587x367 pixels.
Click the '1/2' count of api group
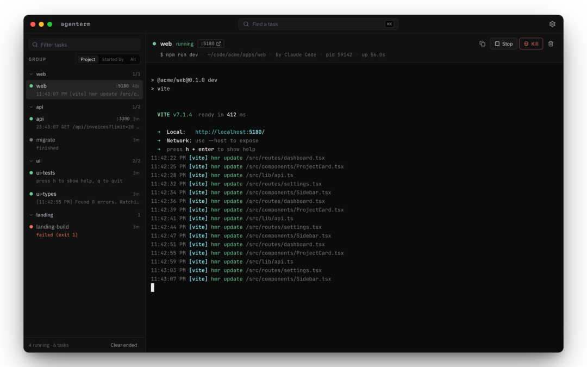tap(136, 107)
